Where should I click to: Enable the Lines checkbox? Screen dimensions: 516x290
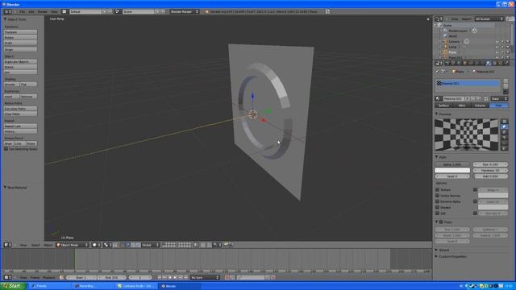475,201
